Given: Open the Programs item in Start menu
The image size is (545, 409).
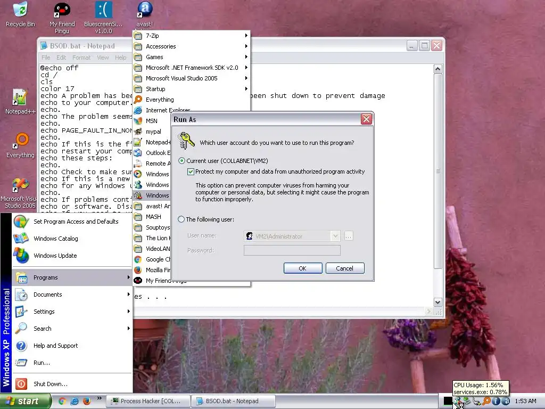Looking at the screenshot, I should coord(72,277).
